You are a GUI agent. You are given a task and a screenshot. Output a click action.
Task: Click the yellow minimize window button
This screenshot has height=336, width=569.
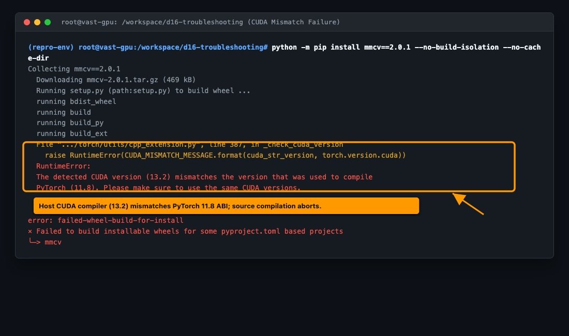[x=37, y=22]
